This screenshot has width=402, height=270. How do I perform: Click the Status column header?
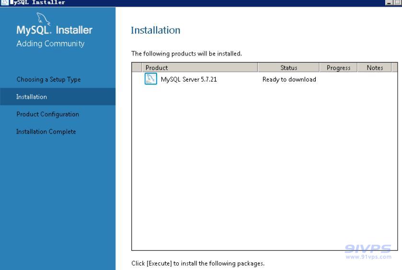pos(288,67)
